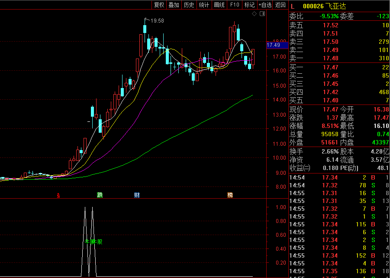The width and height of the screenshot is (390, 278).
Task: Click the tick row with 152 lots
Action: [339, 255]
